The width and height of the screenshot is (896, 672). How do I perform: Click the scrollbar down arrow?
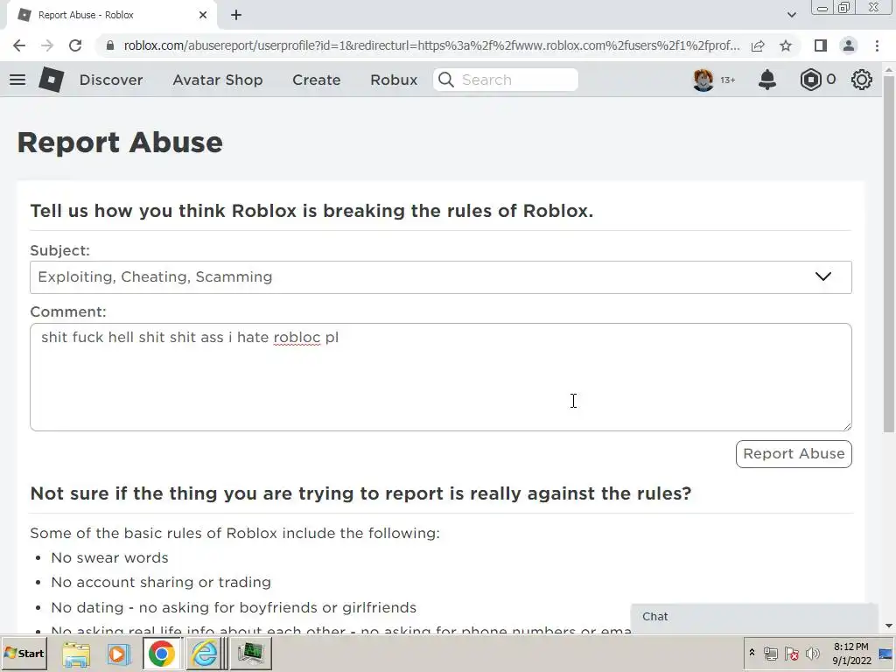[x=889, y=626]
